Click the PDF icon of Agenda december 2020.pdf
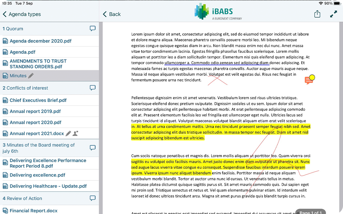Viewport: 343px width, 214px height. 5,41
